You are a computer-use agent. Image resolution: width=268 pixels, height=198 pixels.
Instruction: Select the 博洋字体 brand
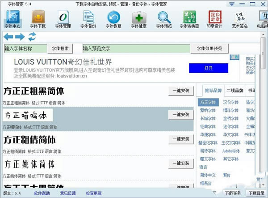pyautogui.click(x=231, y=110)
